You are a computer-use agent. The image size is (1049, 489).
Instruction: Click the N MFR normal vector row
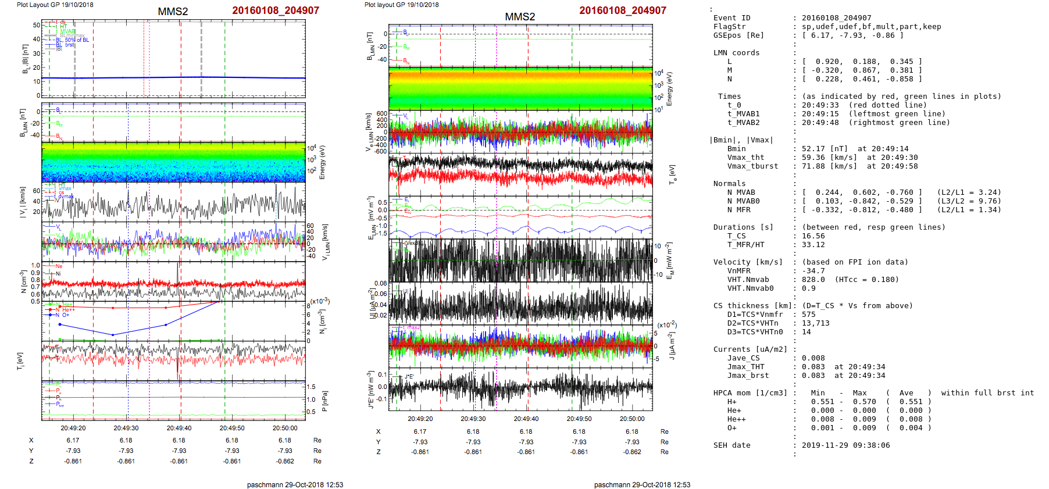click(862, 210)
